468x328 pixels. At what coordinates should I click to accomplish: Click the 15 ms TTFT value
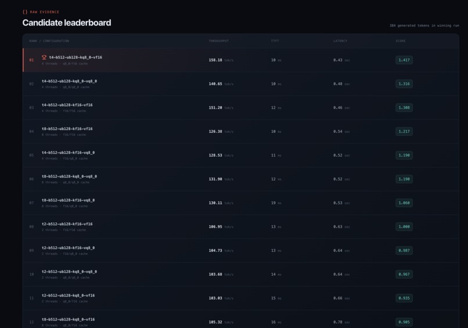pos(276,298)
